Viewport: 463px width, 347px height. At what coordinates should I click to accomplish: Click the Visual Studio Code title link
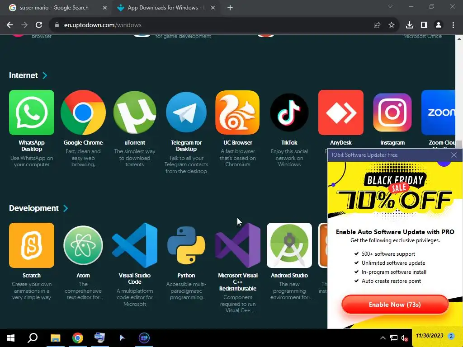(x=135, y=278)
